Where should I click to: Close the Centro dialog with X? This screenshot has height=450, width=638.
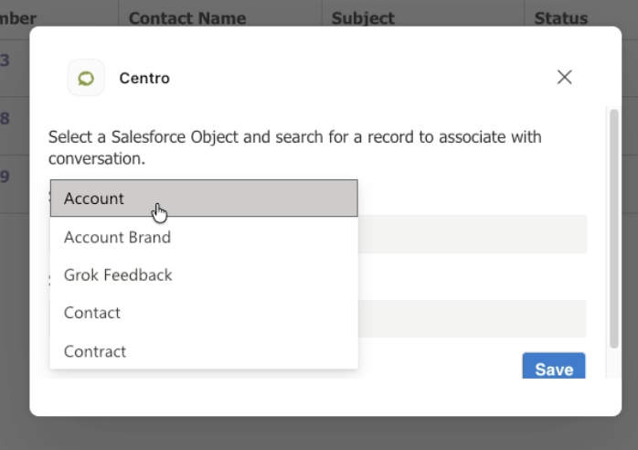coord(564,77)
